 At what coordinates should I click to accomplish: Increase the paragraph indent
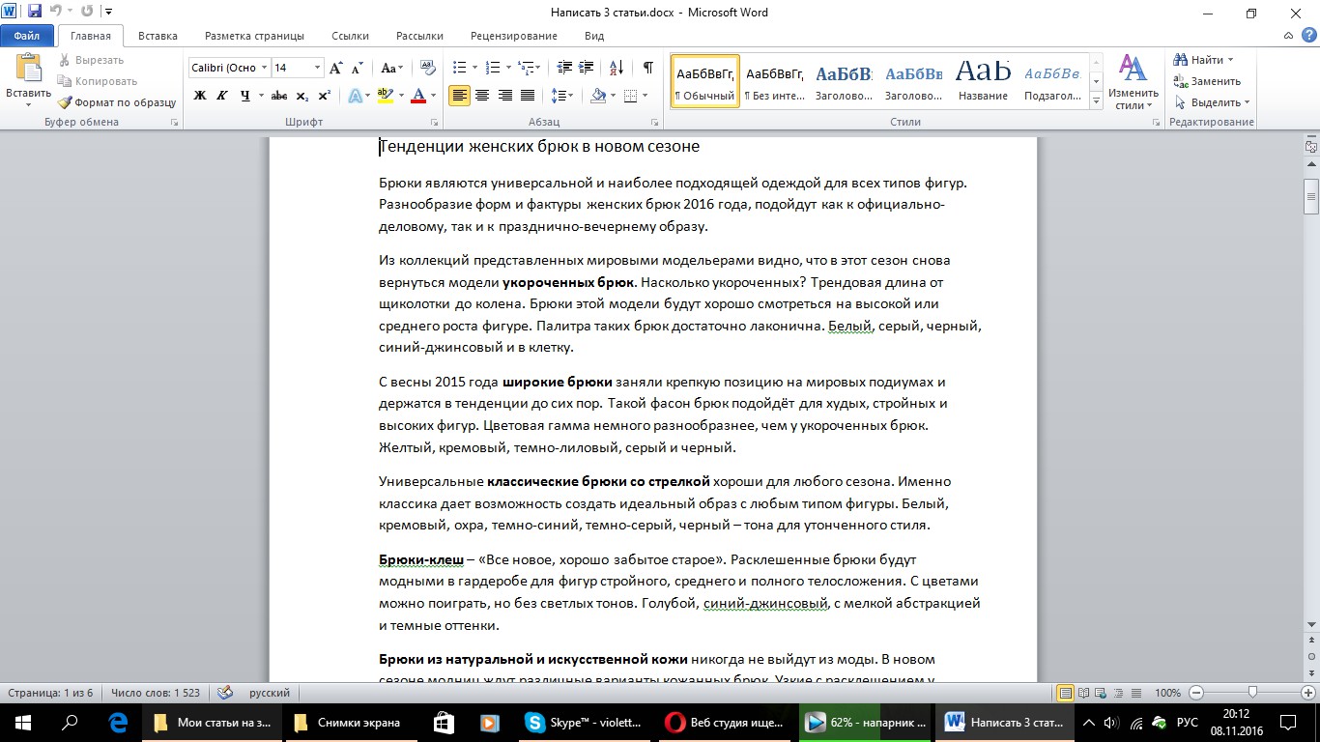[587, 68]
